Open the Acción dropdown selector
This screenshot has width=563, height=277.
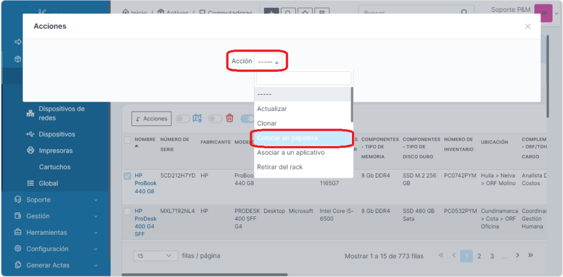[x=268, y=62]
